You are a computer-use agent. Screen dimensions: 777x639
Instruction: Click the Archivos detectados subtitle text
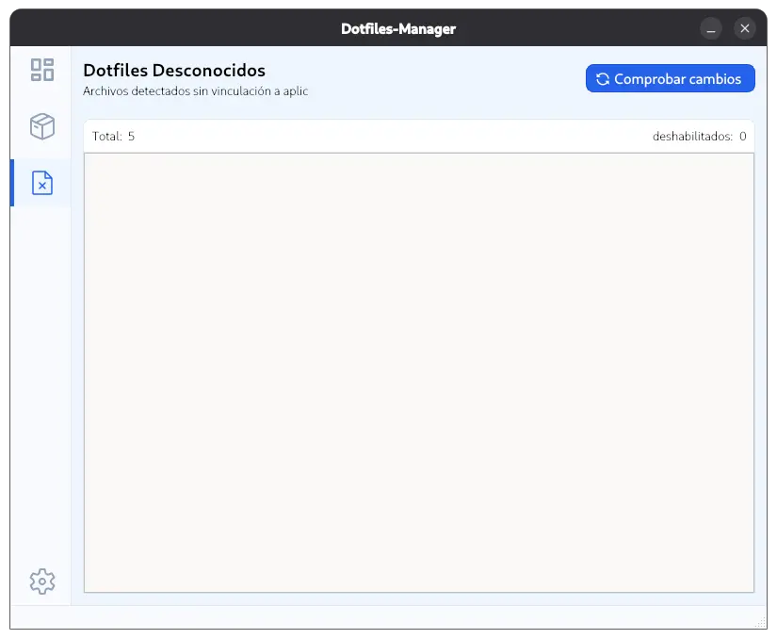[x=195, y=91]
